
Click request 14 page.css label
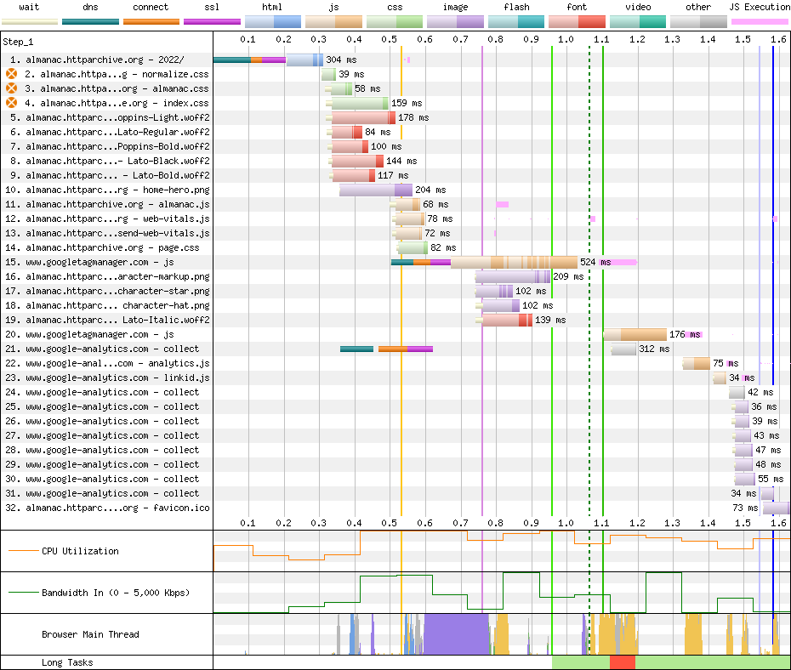[106, 248]
